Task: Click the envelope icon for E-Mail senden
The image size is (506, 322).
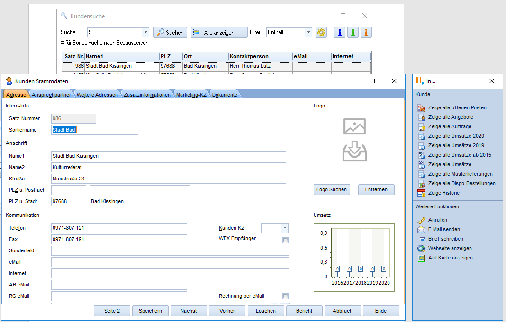Action: click(421, 229)
